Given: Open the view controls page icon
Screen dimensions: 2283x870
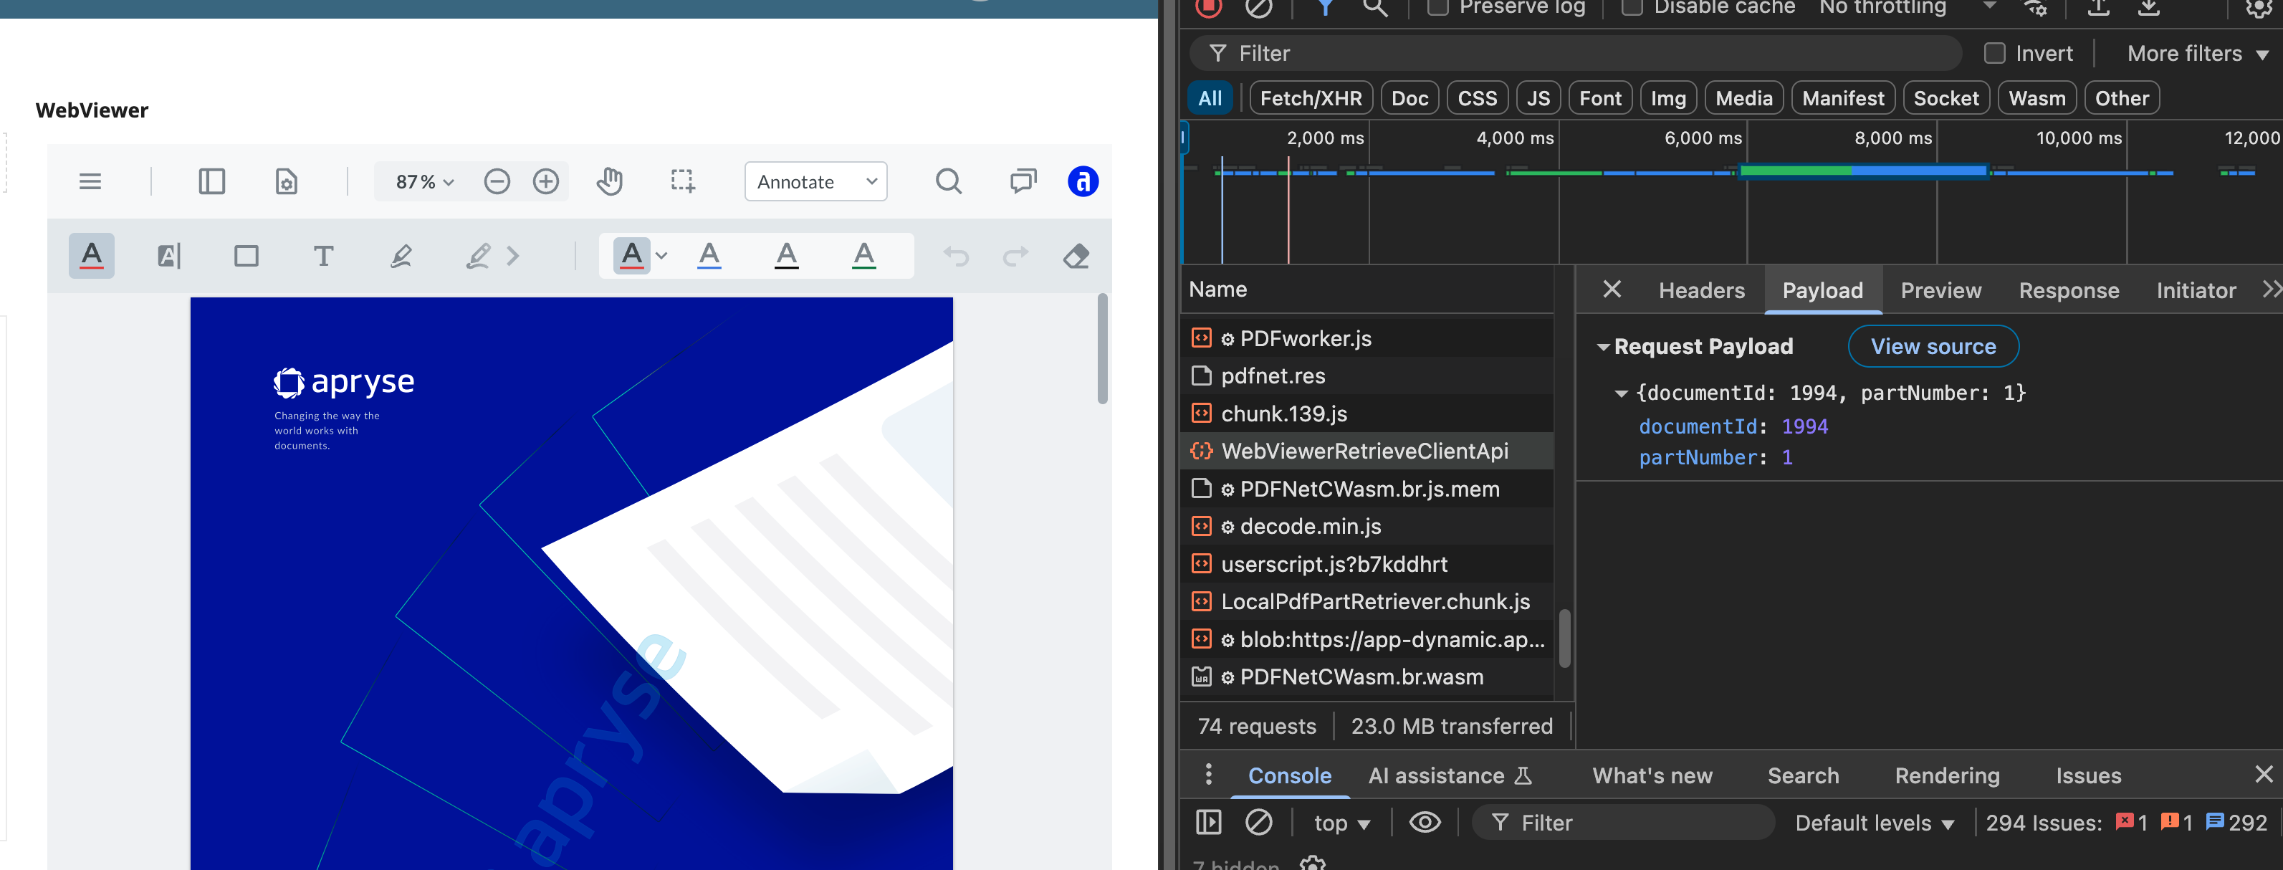Looking at the screenshot, I should click(x=286, y=181).
